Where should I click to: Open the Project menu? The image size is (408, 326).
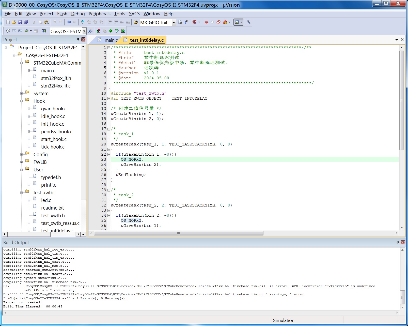pos(46,14)
